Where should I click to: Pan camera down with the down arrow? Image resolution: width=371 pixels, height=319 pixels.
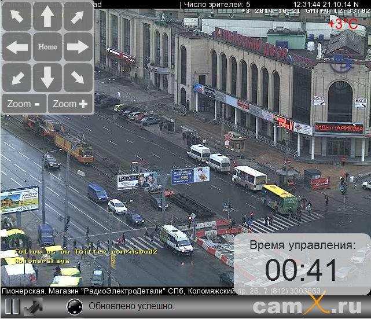[47, 78]
